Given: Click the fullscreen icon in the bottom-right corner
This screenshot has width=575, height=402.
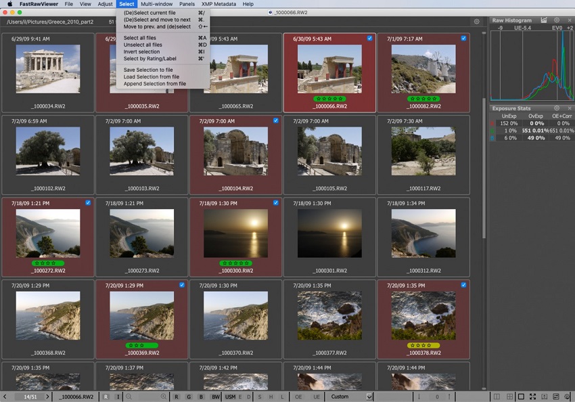Looking at the screenshot, I should click(x=532, y=396).
